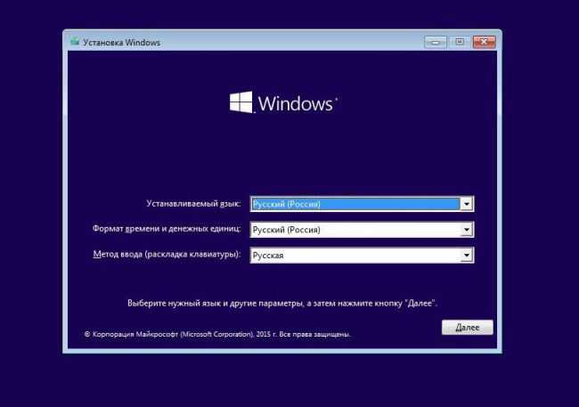Screen dimensions: 579x407
Task: Click the Выберите нужный язык instruction text
Action: (282, 303)
